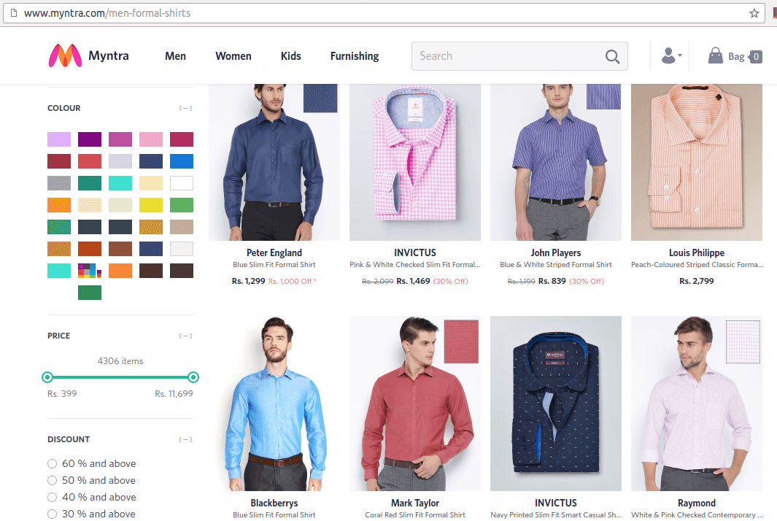The height and width of the screenshot is (521, 777).
Task: Pick the white colour swatch
Action: click(182, 183)
